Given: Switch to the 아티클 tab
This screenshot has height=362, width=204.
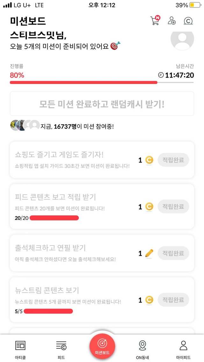Looking at the screenshot, I should [x=20, y=348].
